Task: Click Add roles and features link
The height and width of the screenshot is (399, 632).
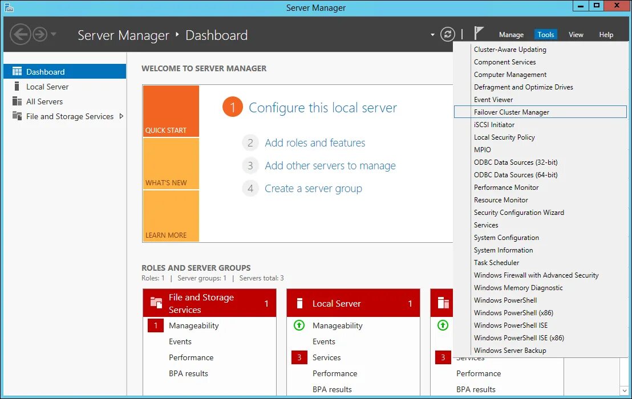Action: [x=315, y=142]
